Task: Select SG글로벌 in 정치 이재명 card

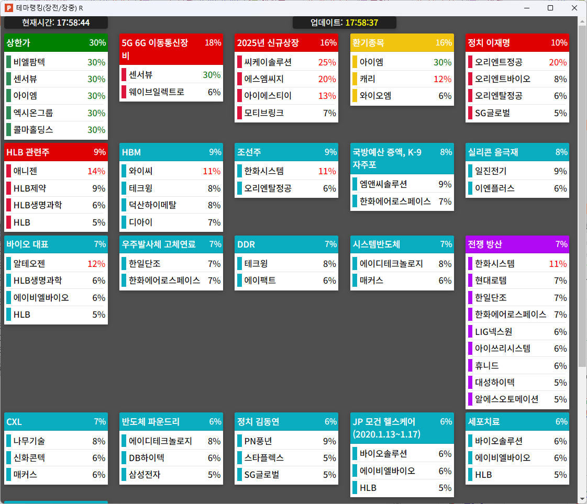Action: pos(517,113)
